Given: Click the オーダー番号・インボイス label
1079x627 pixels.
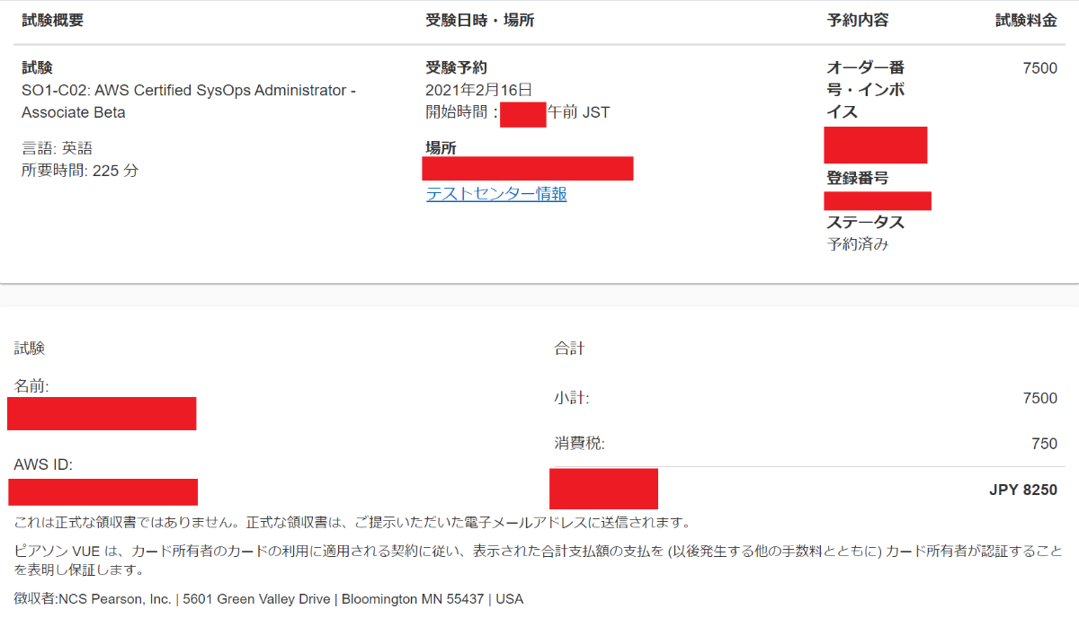Looking at the screenshot, I should 866,90.
